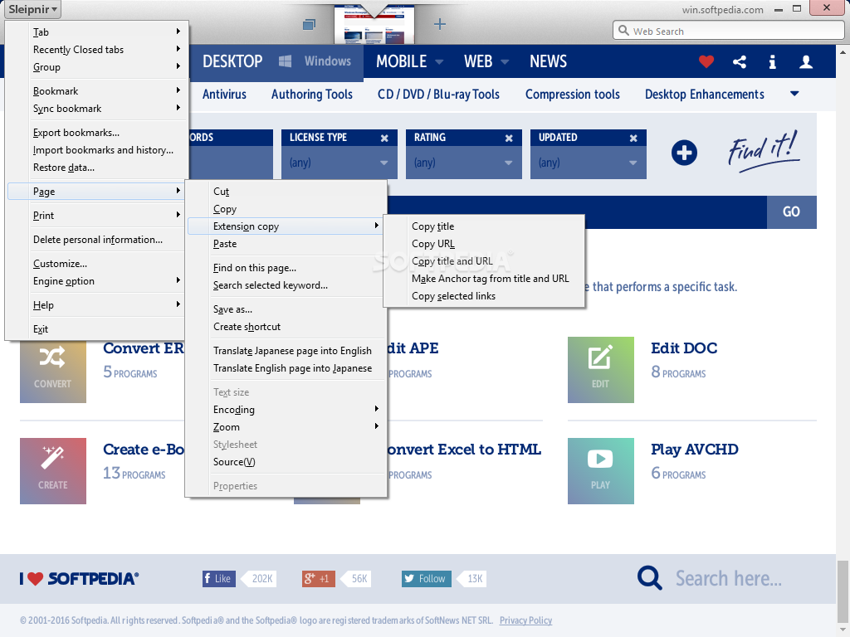Viewport: 850px width, 637px height.
Task: Click the EDIT category tile
Action: (x=601, y=370)
